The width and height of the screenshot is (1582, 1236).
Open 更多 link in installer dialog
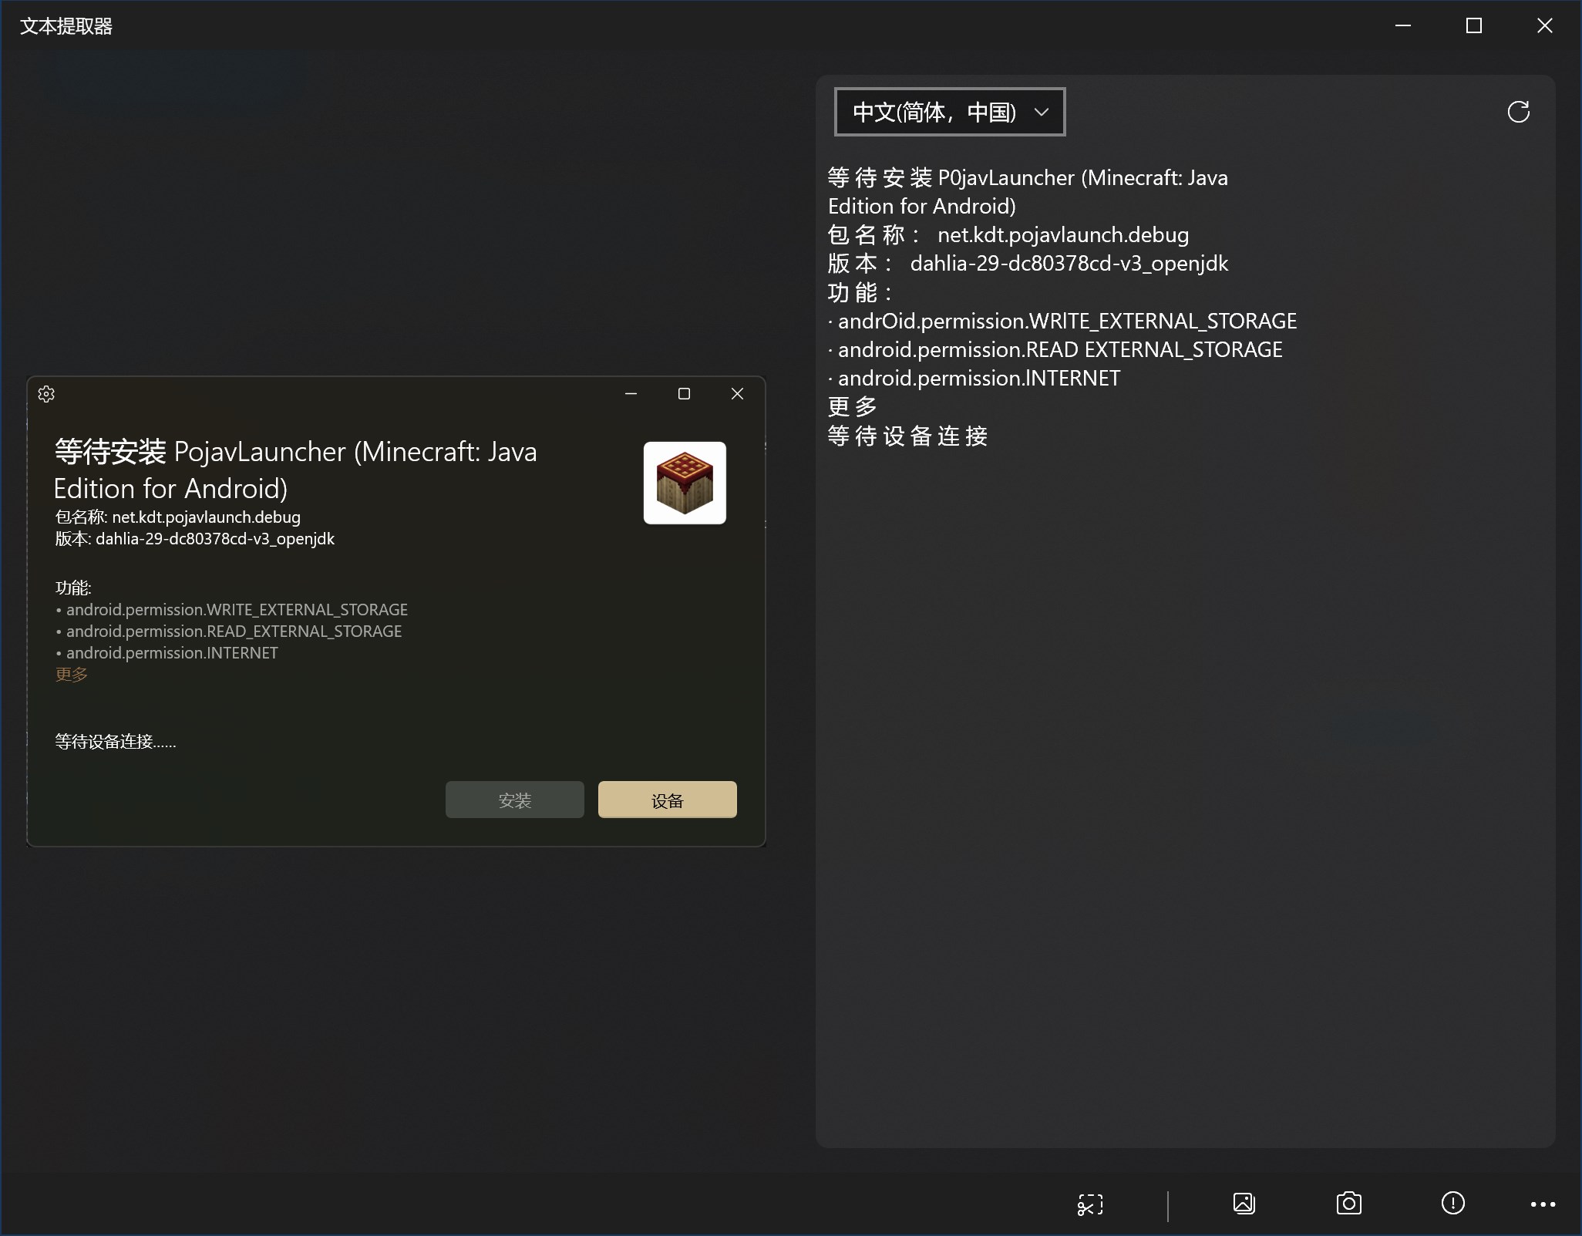pos(70,675)
